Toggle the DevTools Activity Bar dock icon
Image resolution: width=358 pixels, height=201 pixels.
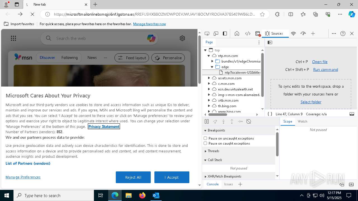tap(225, 33)
